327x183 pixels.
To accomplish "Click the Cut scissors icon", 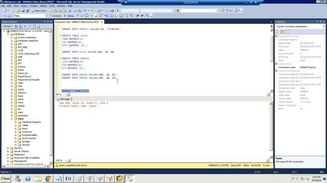I will coord(70,11).
